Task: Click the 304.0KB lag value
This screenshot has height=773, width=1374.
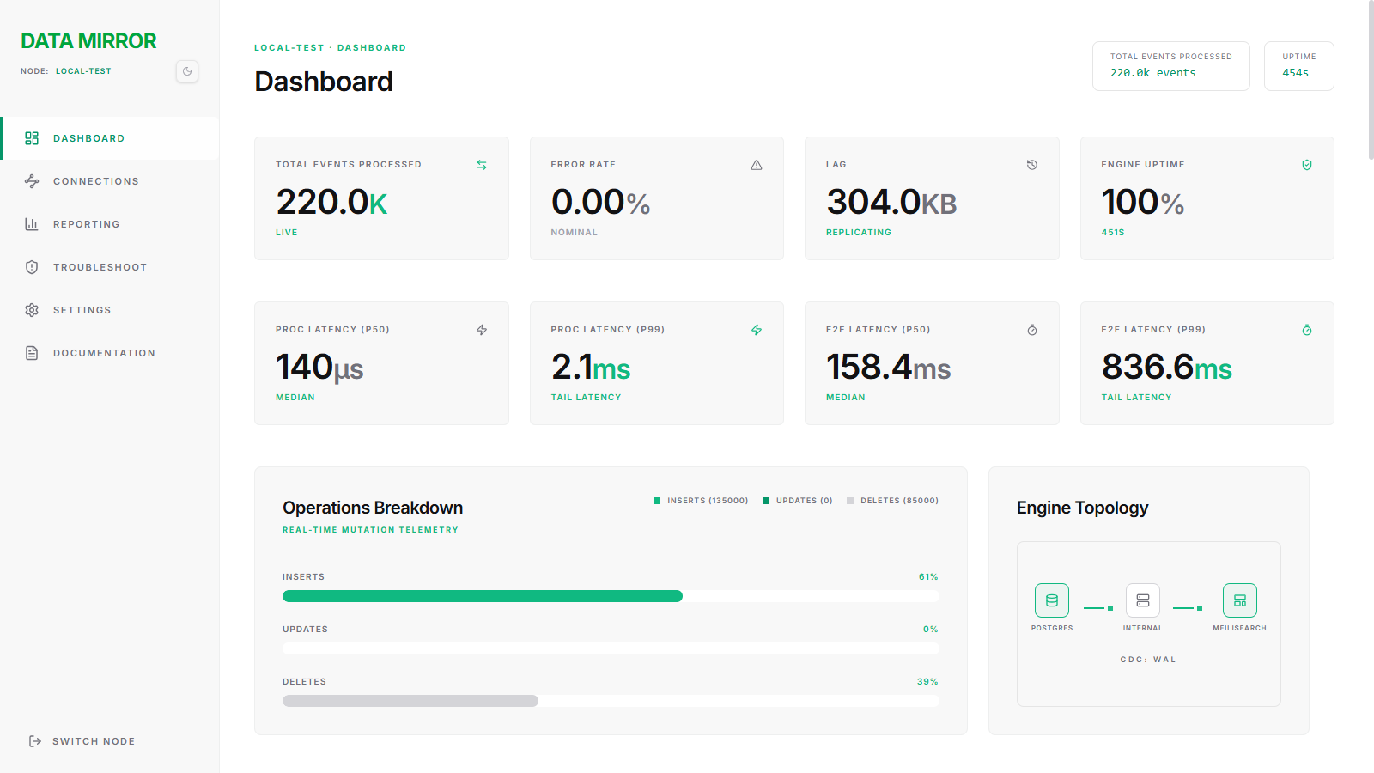Action: point(892,203)
